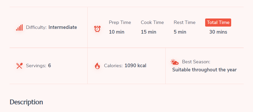The height and width of the screenshot is (112, 253).
Task: Click the Difficulty label
Action: [36, 27]
